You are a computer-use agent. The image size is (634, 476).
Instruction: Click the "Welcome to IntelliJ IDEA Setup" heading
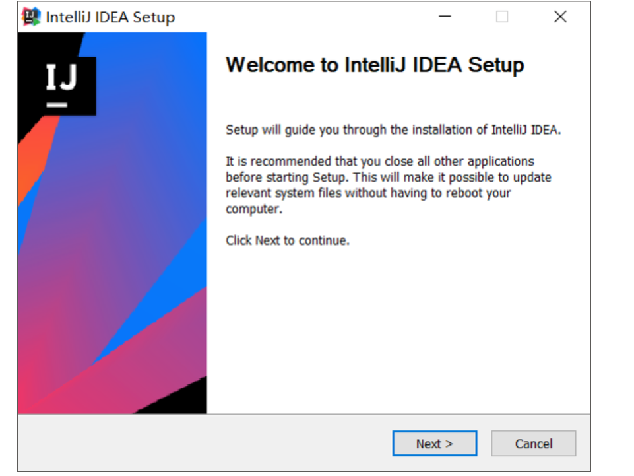pyautogui.click(x=375, y=65)
